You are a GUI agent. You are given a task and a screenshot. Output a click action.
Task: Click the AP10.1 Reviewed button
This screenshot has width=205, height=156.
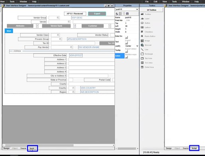pyautogui.click(x=75, y=14)
